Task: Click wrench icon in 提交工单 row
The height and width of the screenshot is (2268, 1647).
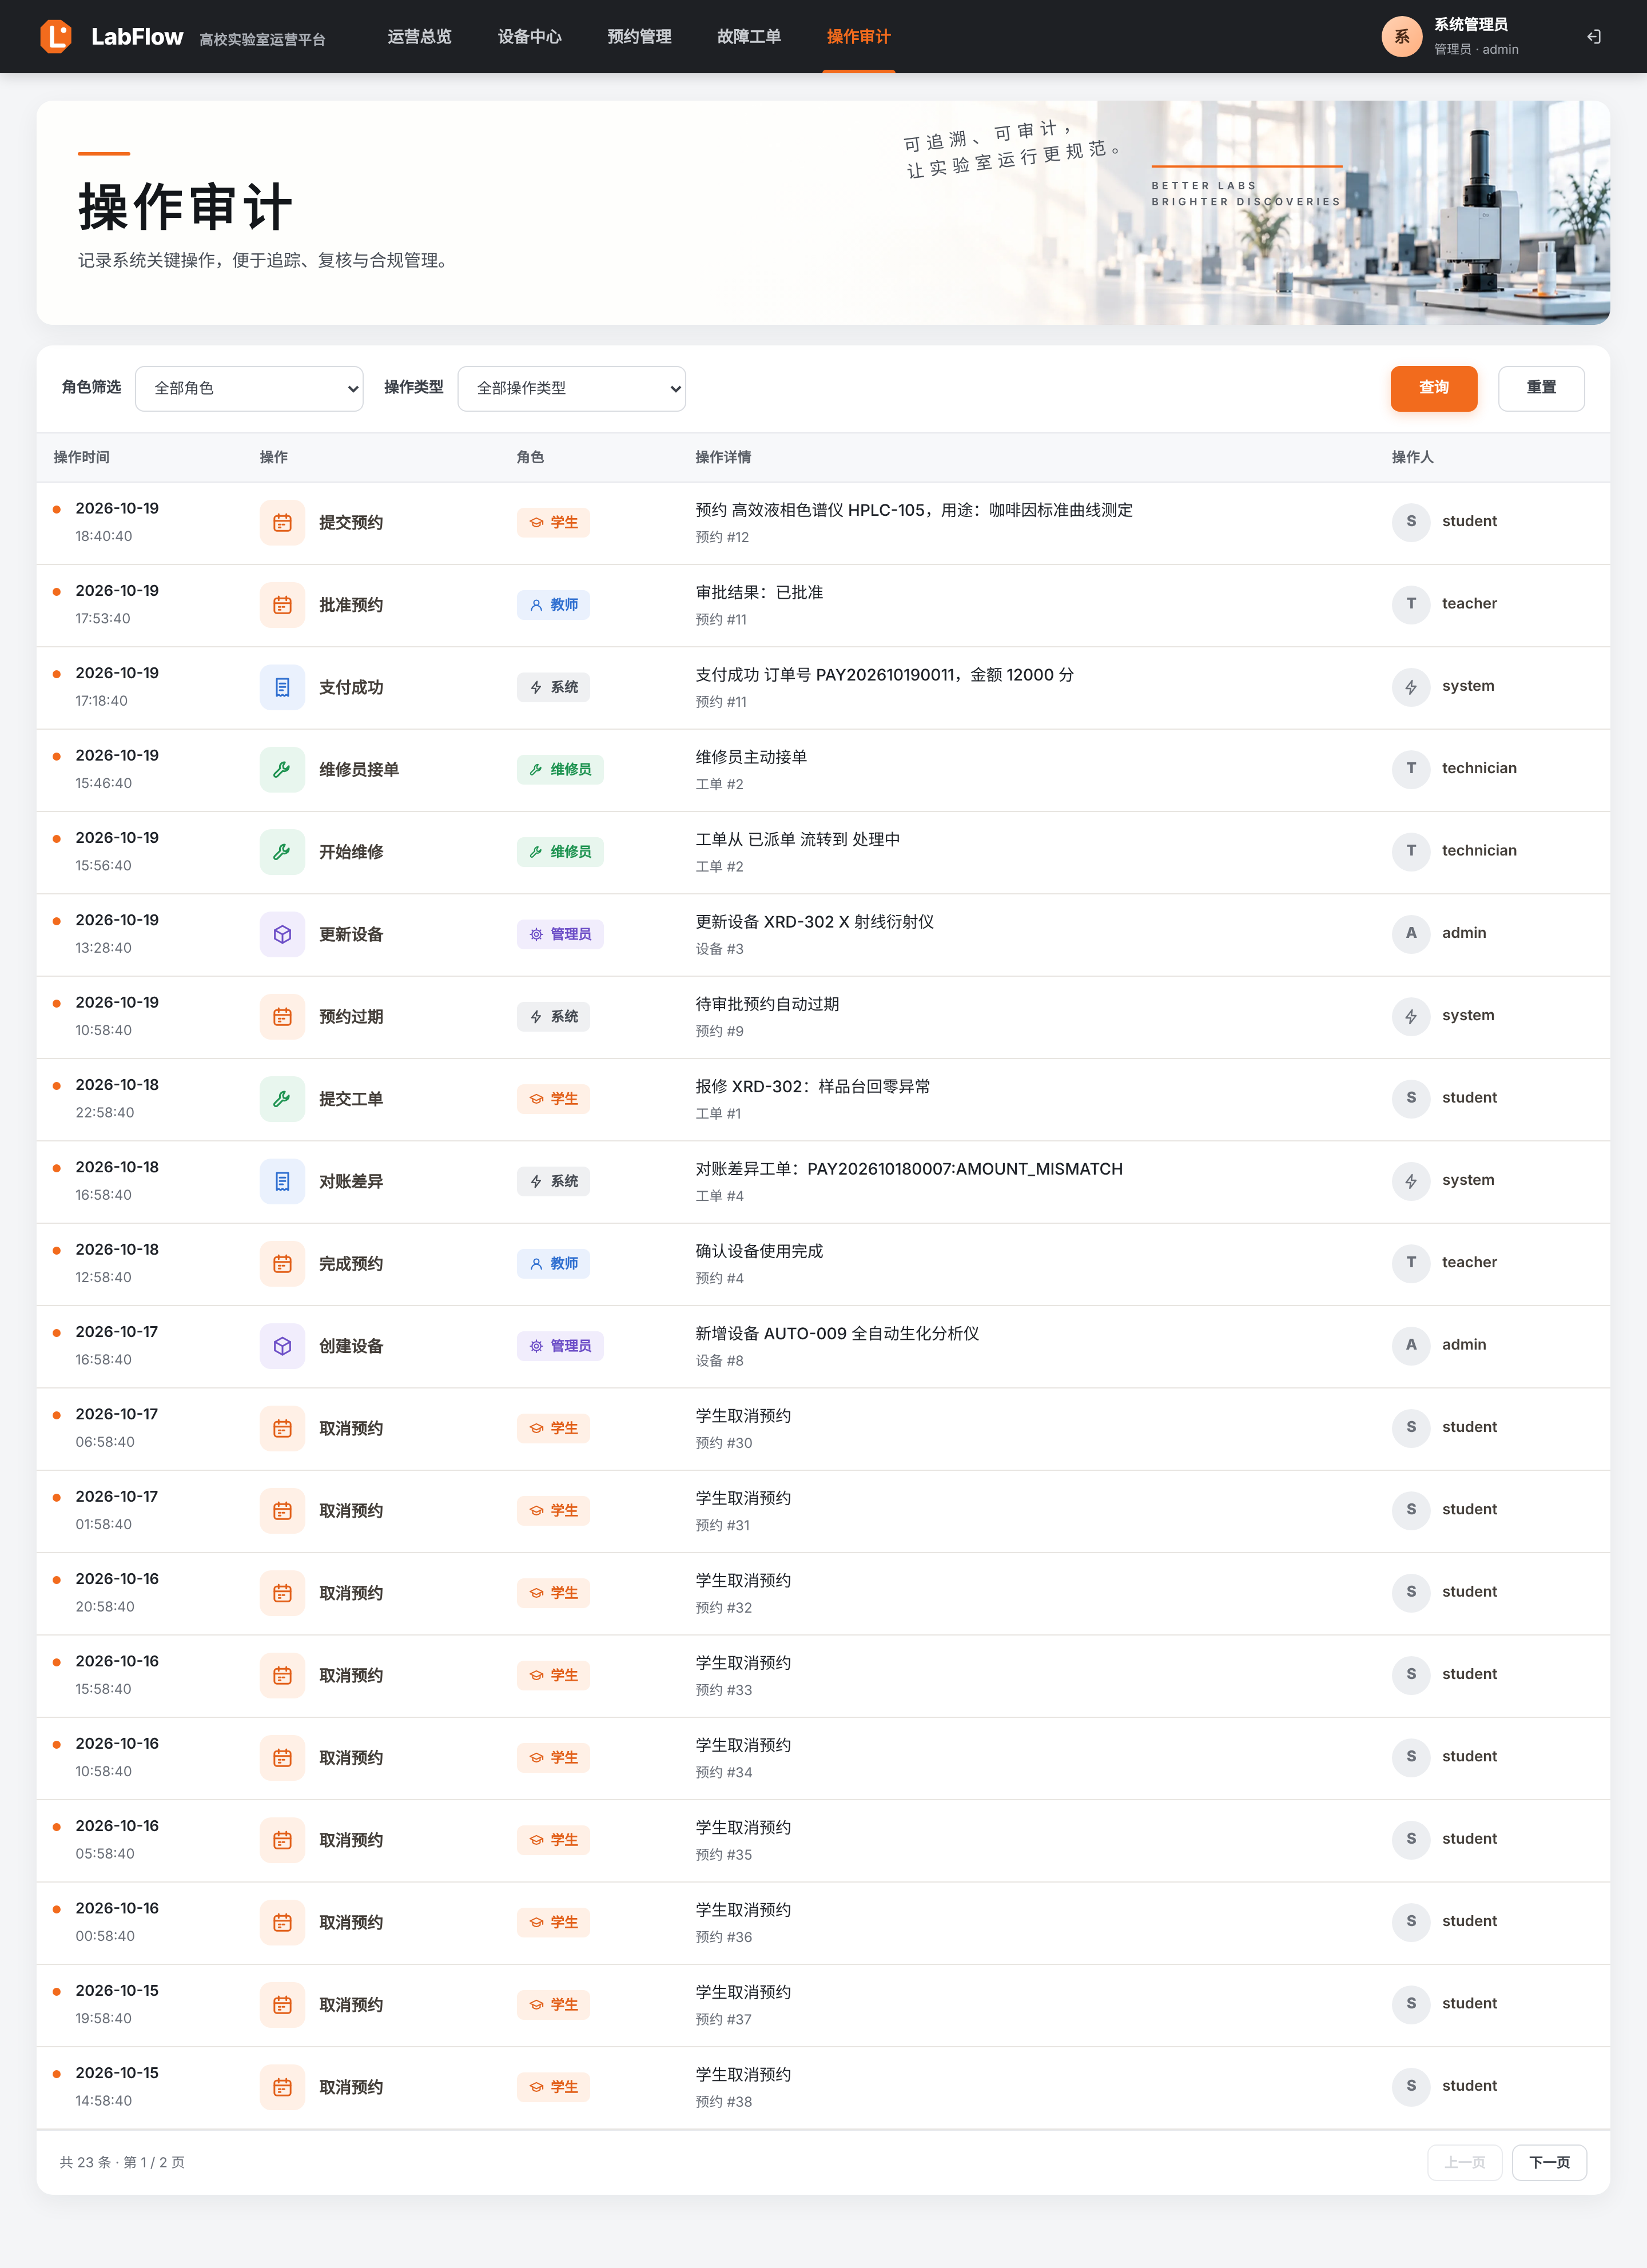Action: pyautogui.click(x=282, y=1099)
